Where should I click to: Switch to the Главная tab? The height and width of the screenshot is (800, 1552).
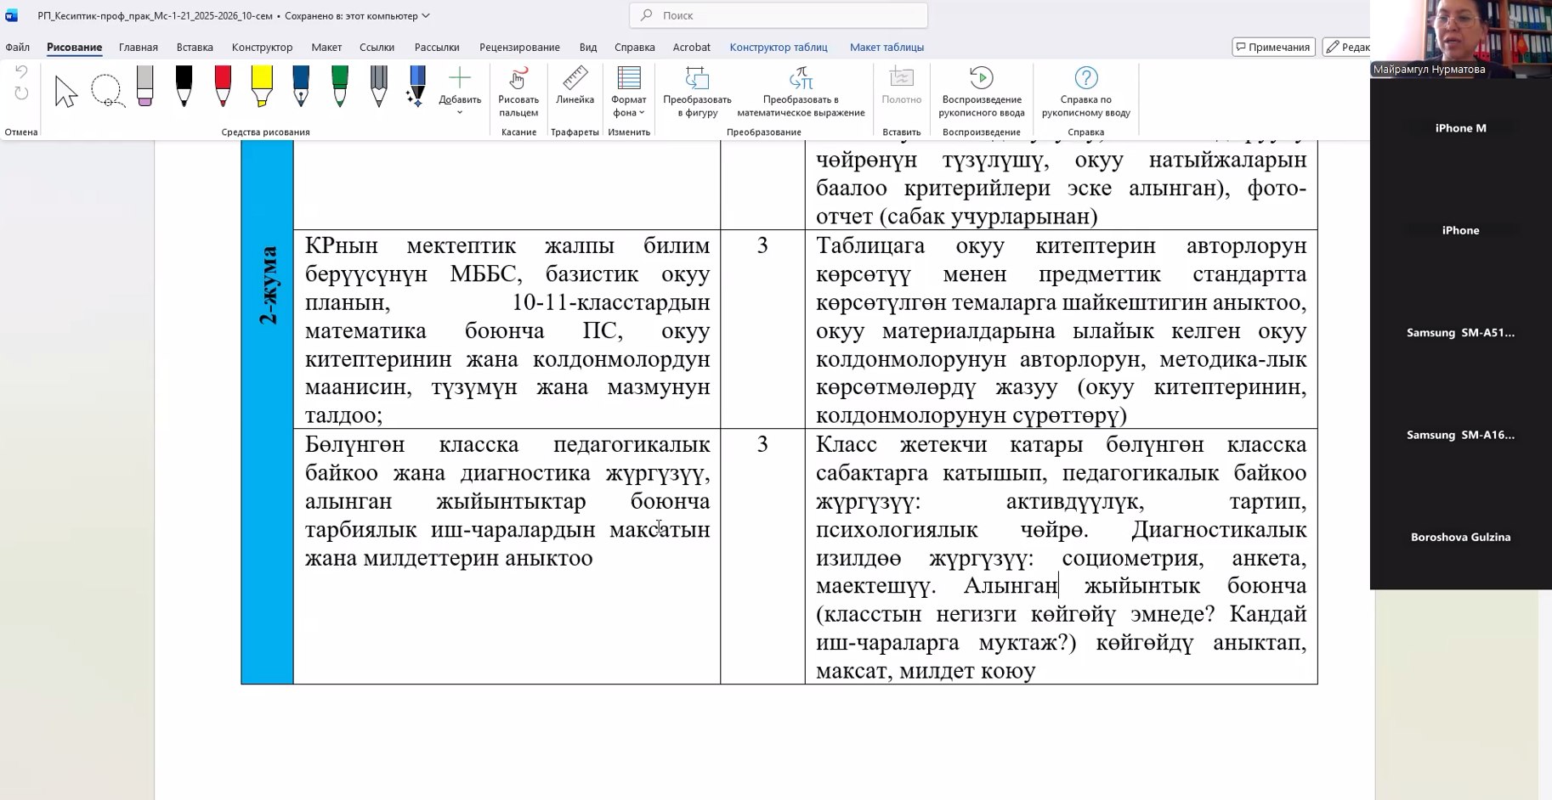138,48
